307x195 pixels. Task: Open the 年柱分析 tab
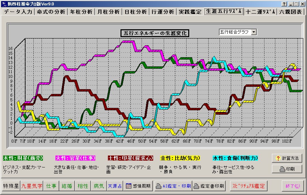(81, 12)
